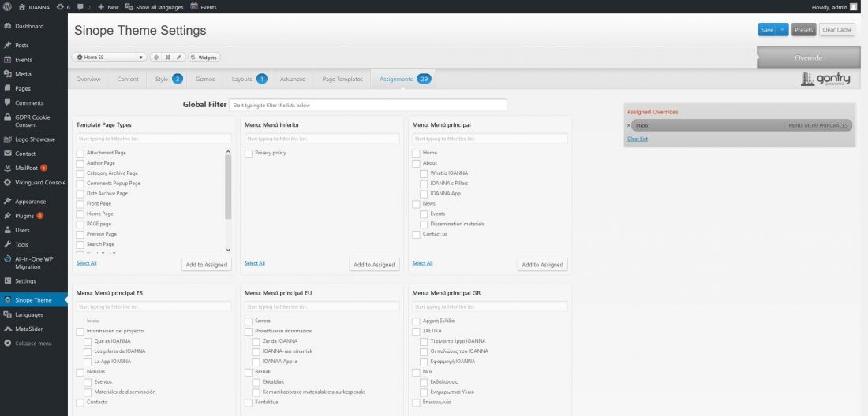Click the delete override cross icon
The image size is (868, 416).
pyautogui.click(x=167, y=58)
